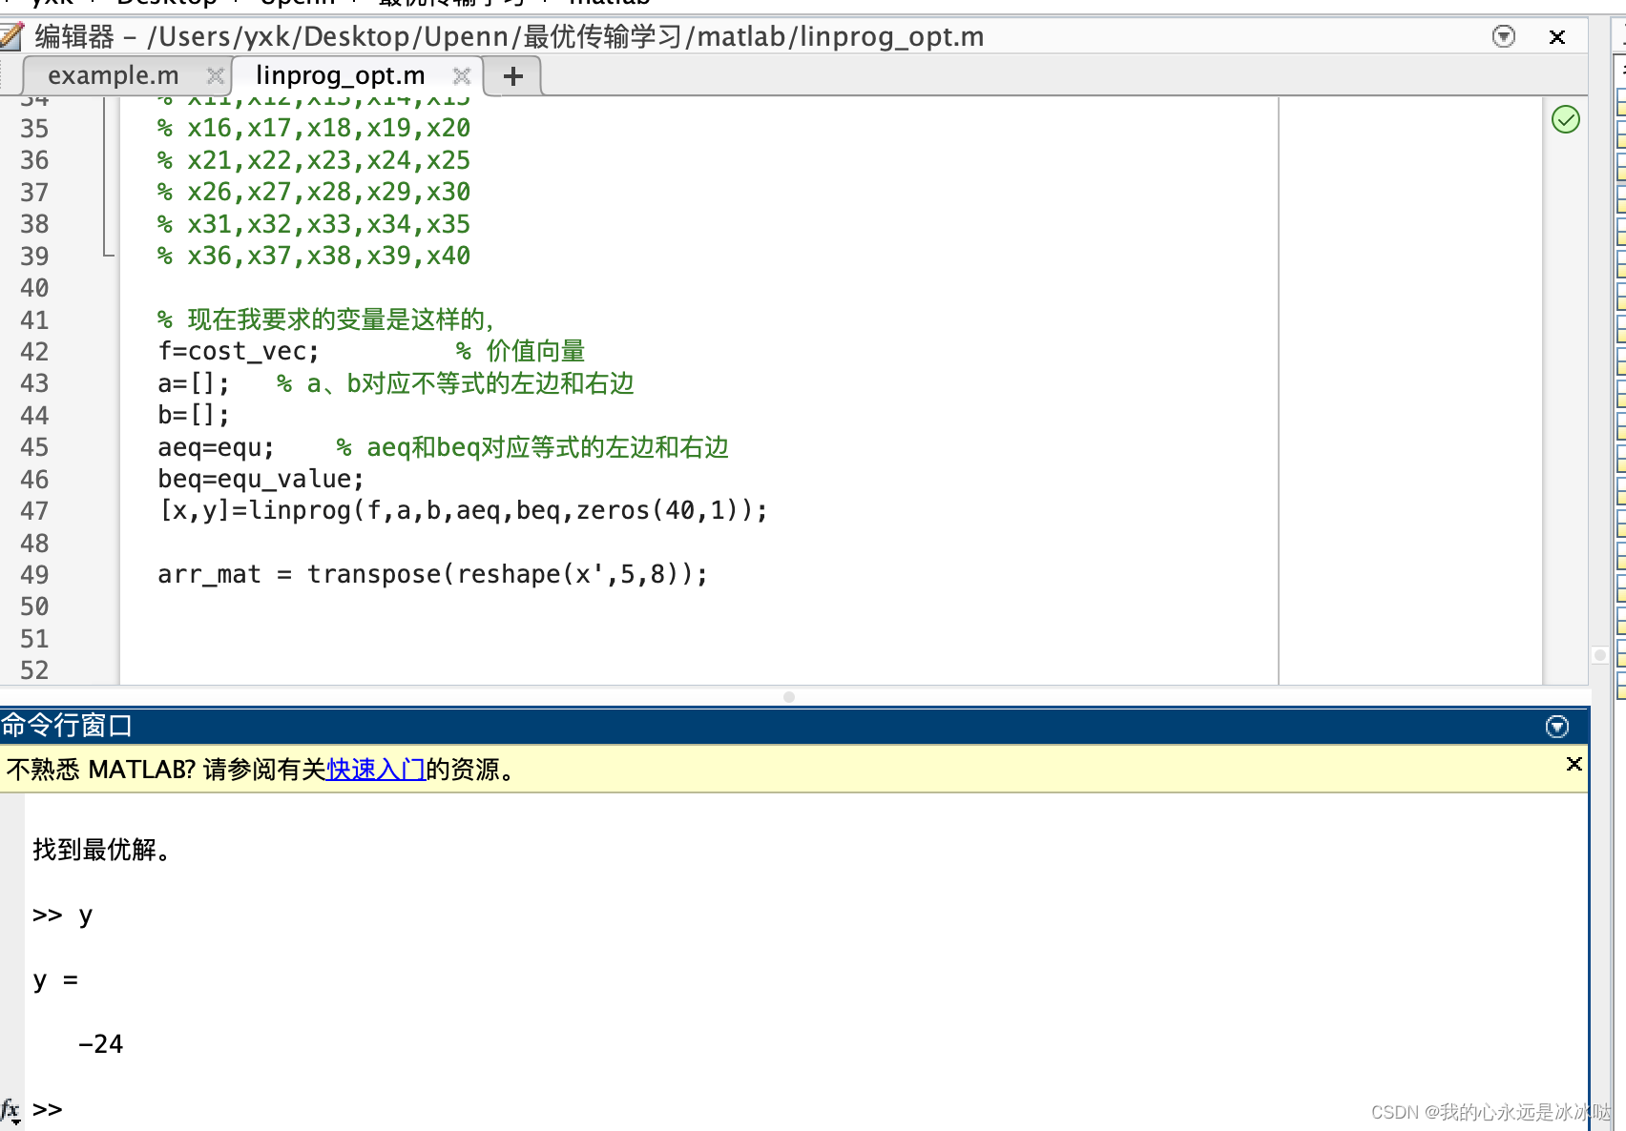This screenshot has width=1626, height=1131.
Task: Click line number 49 in the gutter
Action: click(34, 575)
